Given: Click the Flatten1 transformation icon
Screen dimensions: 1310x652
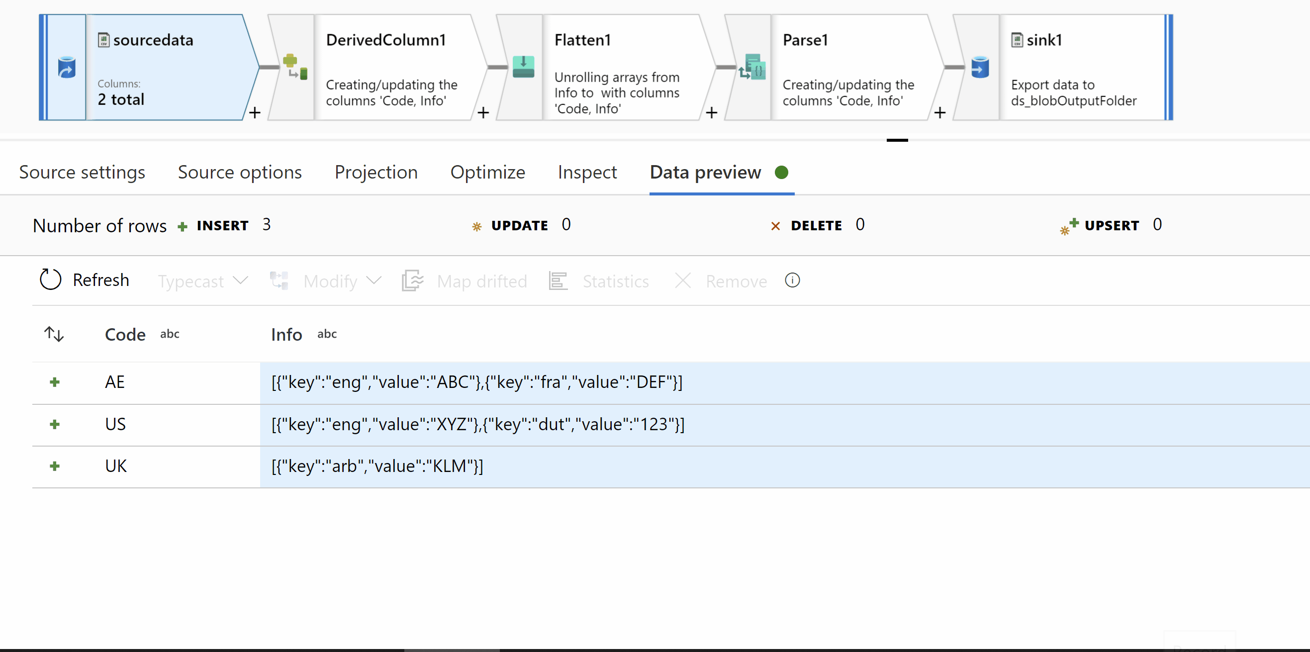Looking at the screenshot, I should click(x=523, y=67).
